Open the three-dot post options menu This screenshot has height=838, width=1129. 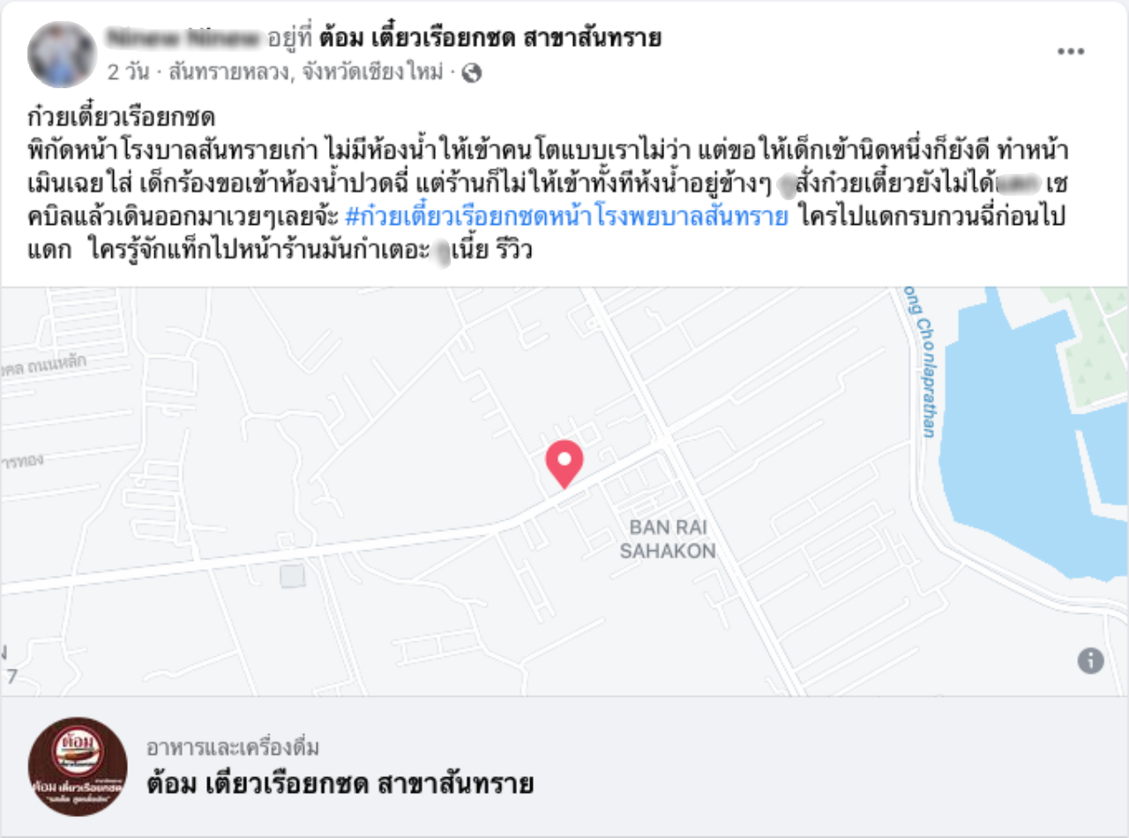point(1071,52)
